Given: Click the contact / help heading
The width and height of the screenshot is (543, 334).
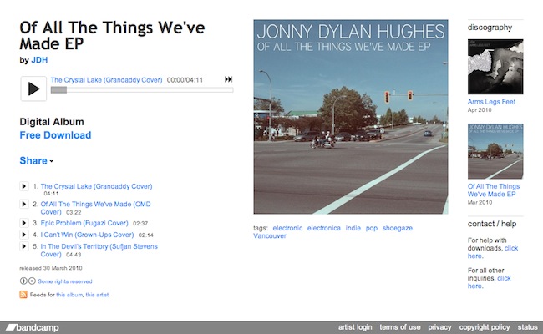Looking at the screenshot, I should coord(492,224).
